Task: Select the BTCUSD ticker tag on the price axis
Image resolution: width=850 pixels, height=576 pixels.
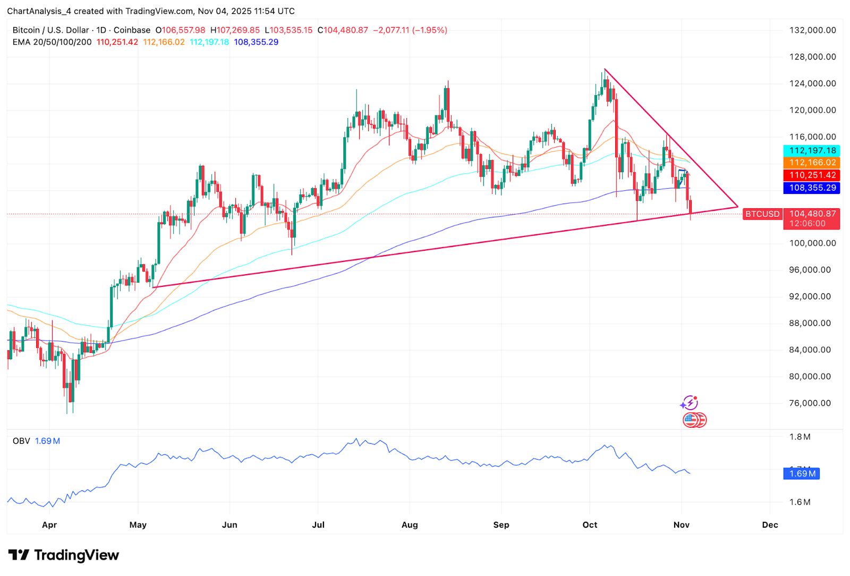Action: point(762,214)
